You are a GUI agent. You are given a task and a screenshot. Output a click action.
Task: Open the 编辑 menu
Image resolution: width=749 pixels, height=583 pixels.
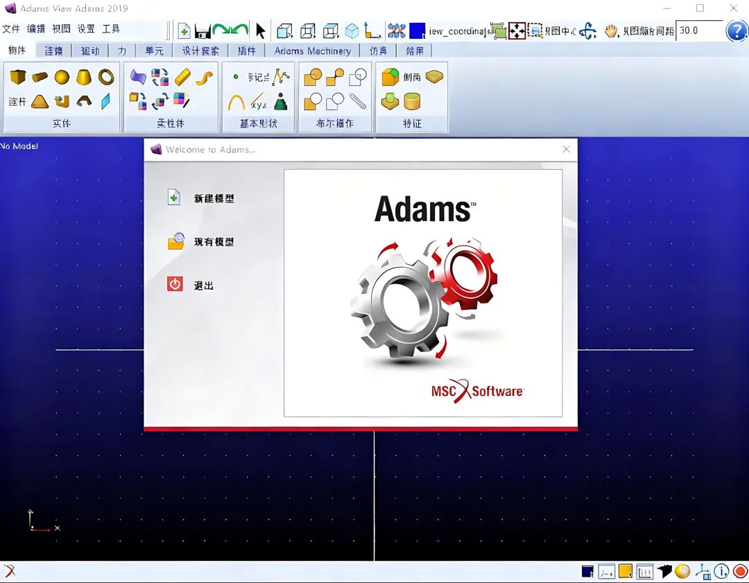(x=36, y=28)
